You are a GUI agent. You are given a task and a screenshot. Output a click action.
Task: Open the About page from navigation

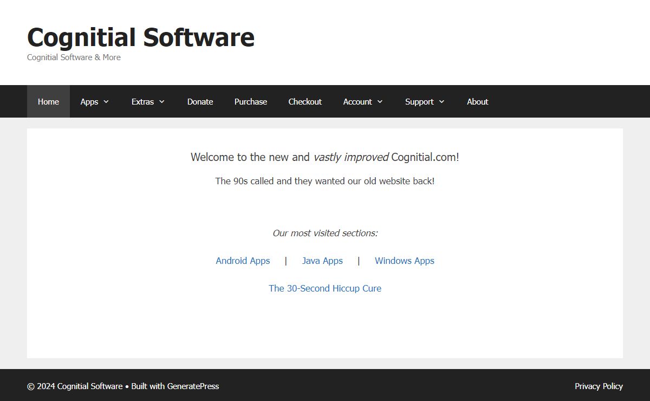477,101
